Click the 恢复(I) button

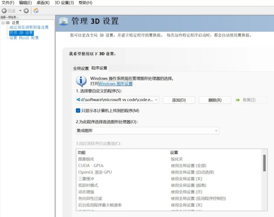(x=251, y=100)
